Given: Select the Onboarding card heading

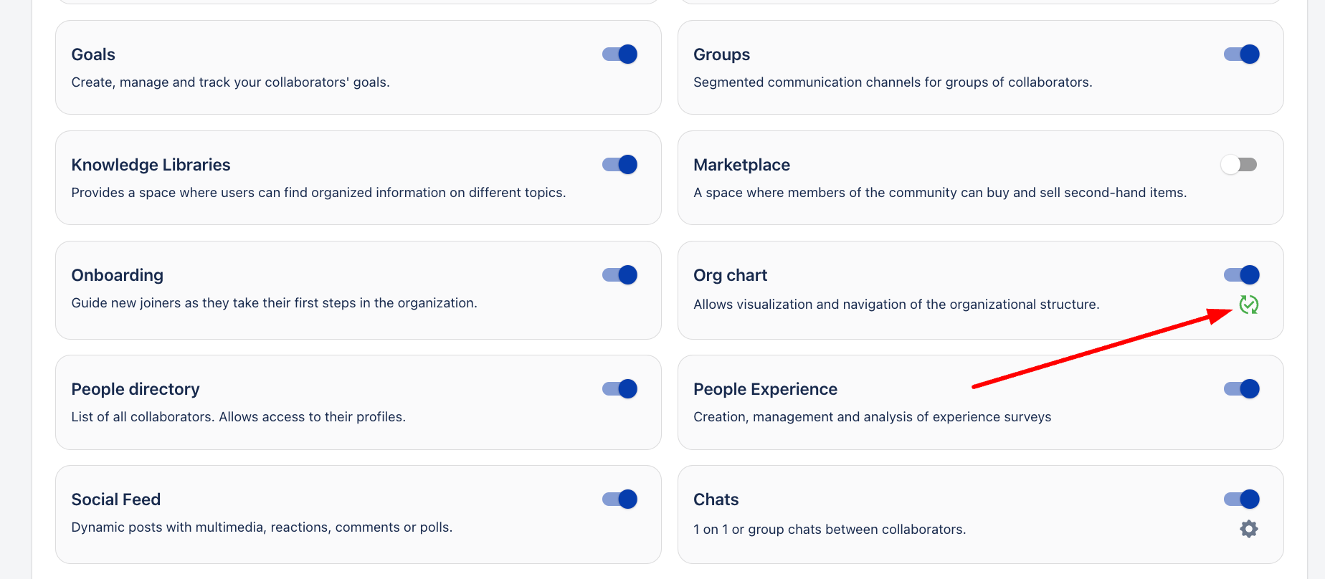Looking at the screenshot, I should click(x=118, y=275).
